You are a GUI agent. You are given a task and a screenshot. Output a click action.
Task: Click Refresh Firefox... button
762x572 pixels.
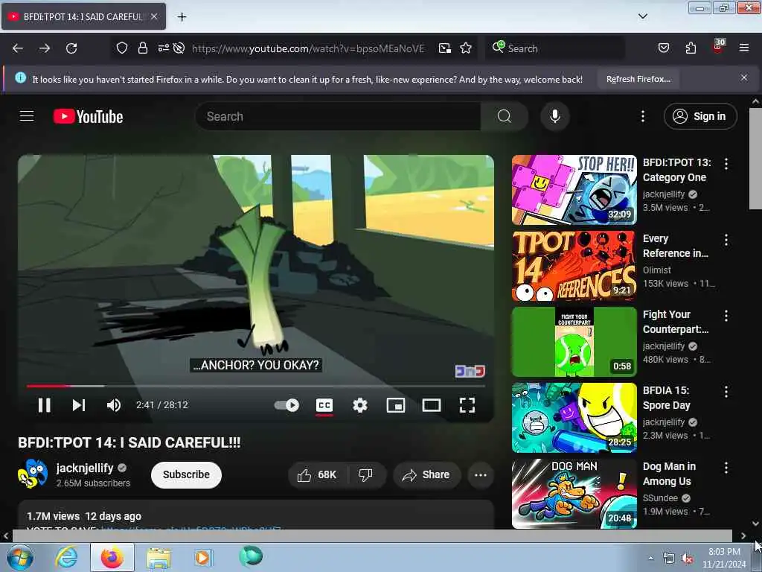(x=638, y=79)
